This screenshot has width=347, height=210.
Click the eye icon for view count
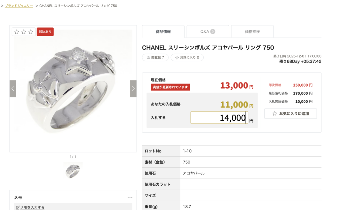pyautogui.click(x=148, y=57)
